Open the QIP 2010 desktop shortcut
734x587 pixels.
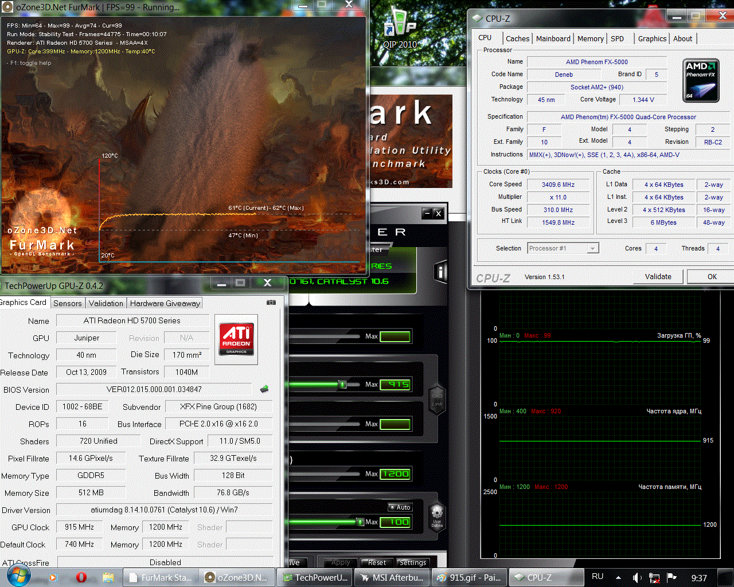tap(400, 28)
